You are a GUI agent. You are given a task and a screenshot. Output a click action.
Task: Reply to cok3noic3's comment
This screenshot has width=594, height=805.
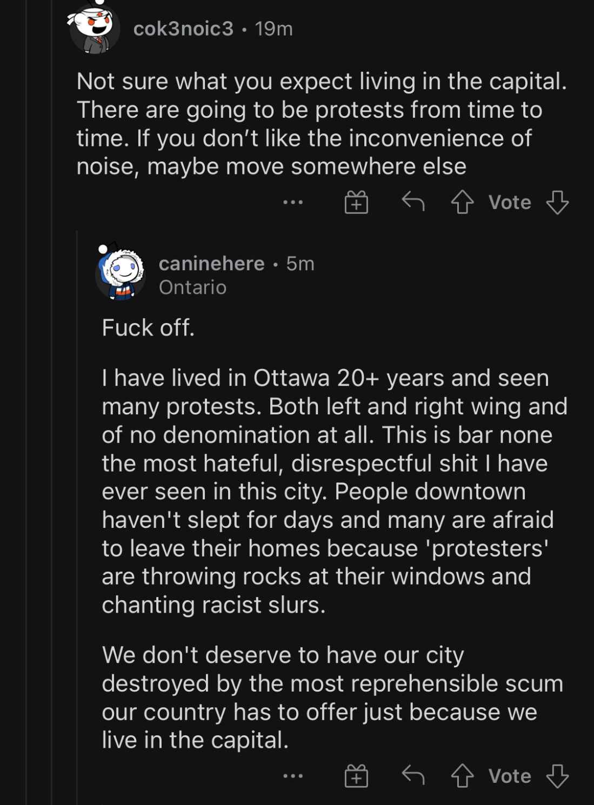[413, 202]
